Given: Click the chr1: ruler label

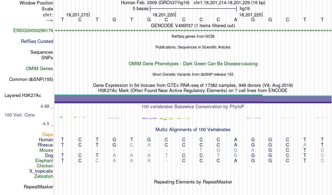Looking at the screenshot, I should pos(48,15).
